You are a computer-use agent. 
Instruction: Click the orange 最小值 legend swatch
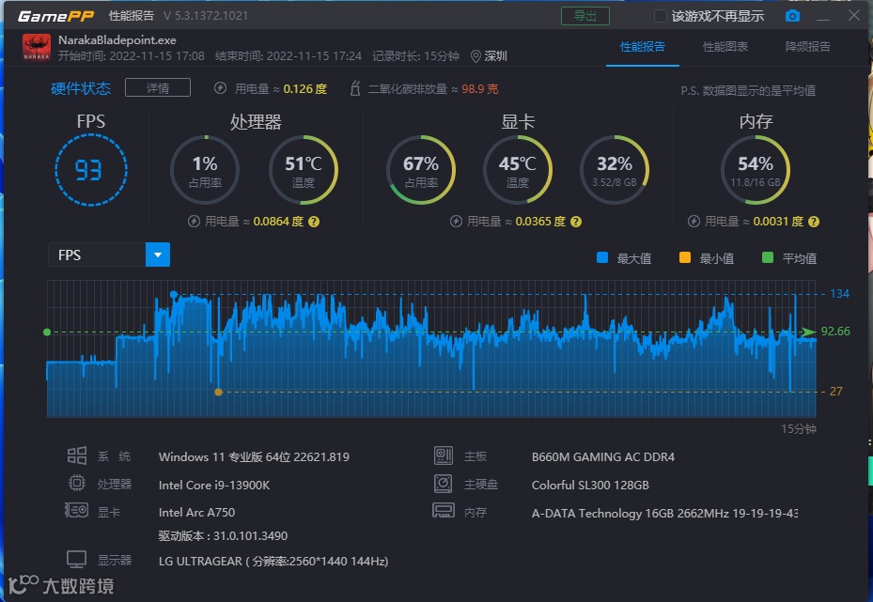[685, 257]
